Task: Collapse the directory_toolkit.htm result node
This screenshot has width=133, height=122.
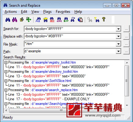Action: pyautogui.click(x=6, y=72)
